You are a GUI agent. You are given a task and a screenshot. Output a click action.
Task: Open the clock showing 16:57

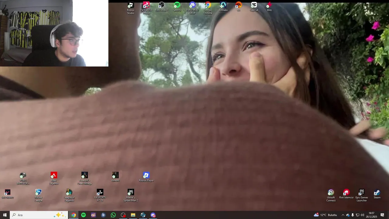[x=371, y=215]
